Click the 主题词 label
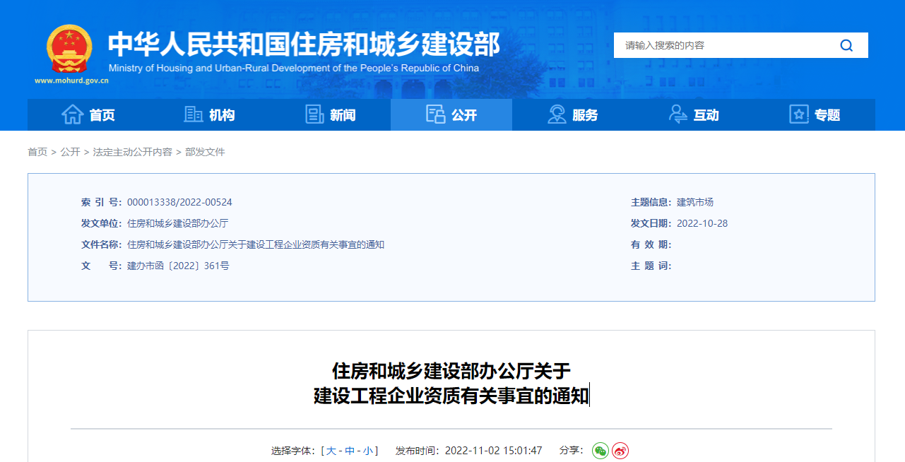The width and height of the screenshot is (905, 462). point(651,266)
